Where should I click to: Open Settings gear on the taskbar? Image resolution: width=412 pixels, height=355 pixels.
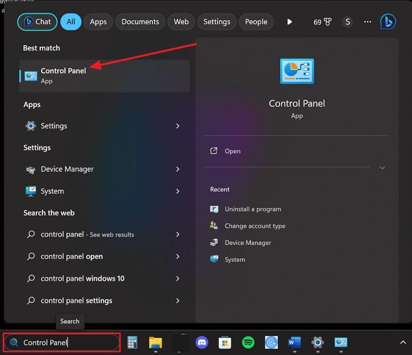tap(317, 342)
